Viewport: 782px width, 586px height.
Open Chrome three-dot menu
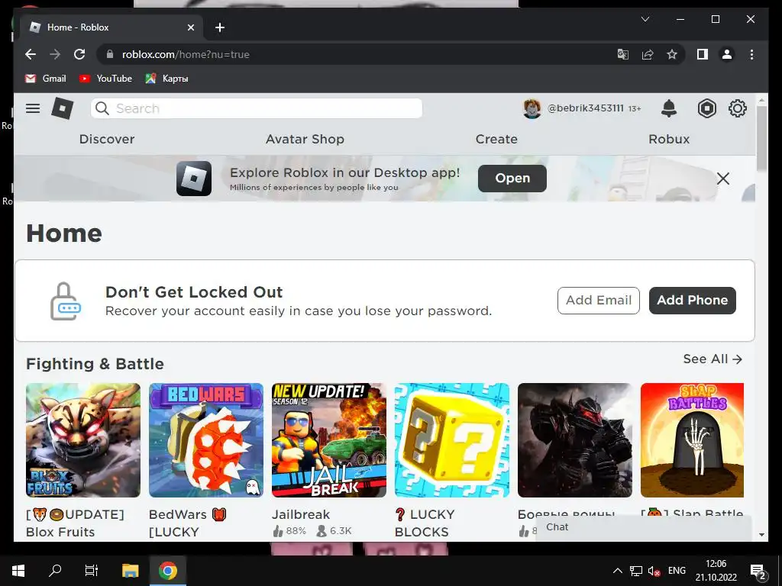tap(751, 54)
